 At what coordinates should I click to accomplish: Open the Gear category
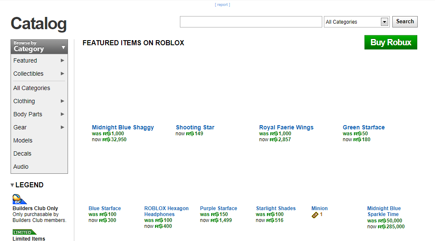coord(20,127)
